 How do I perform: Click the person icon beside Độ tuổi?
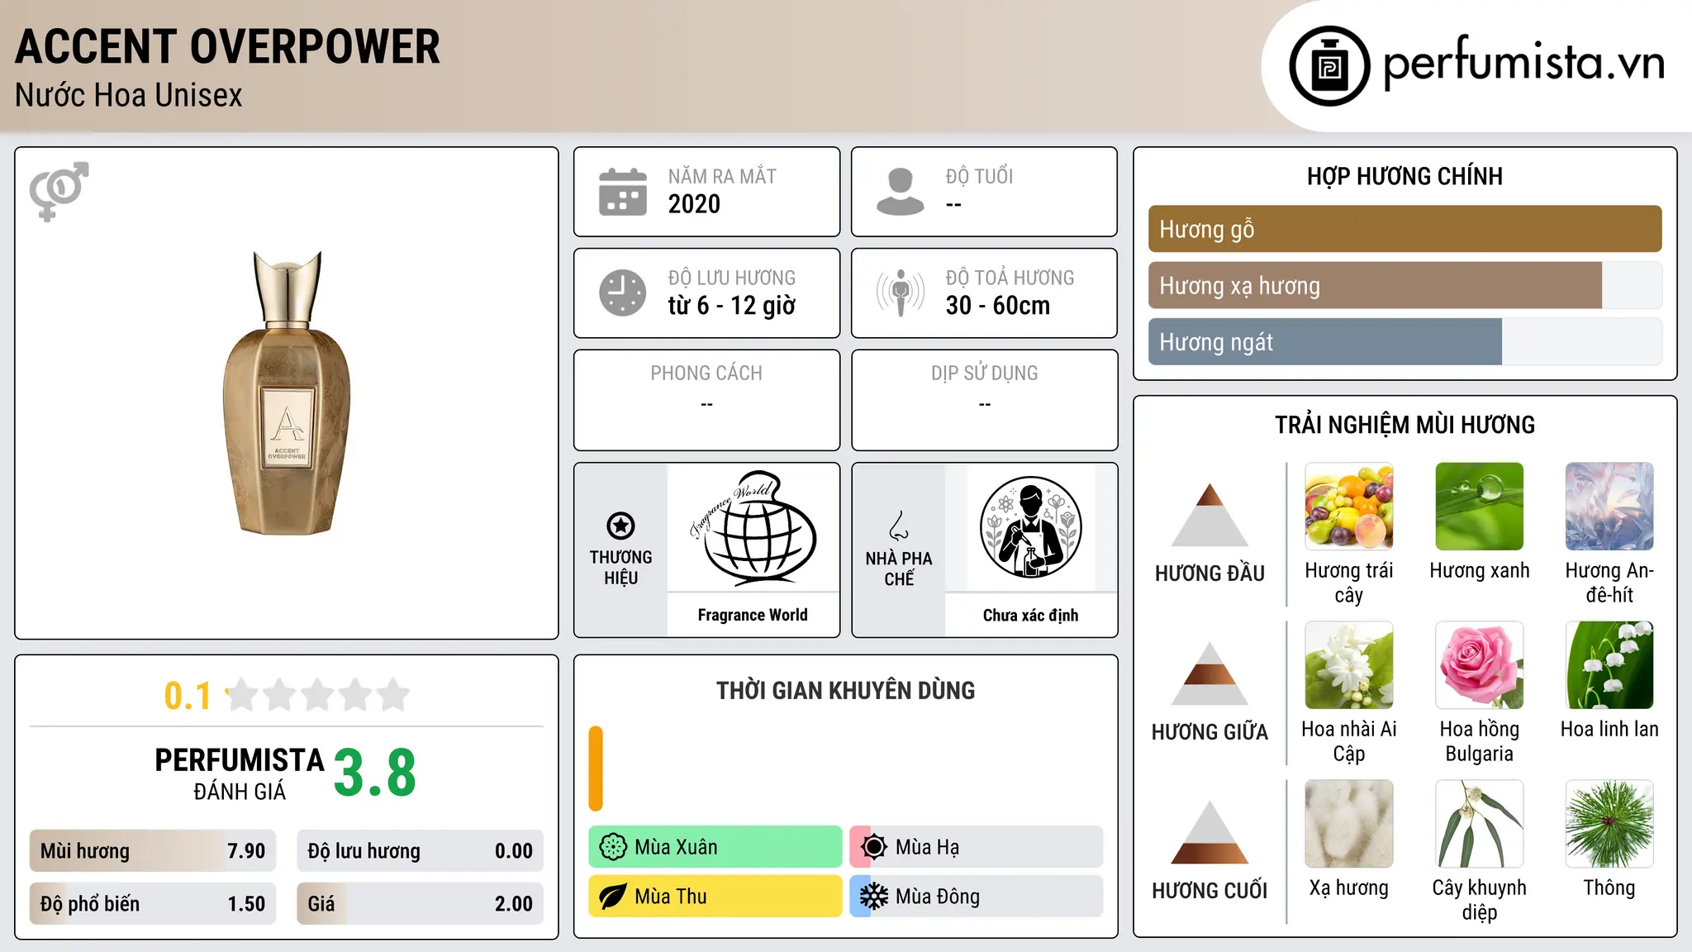pyautogui.click(x=901, y=192)
